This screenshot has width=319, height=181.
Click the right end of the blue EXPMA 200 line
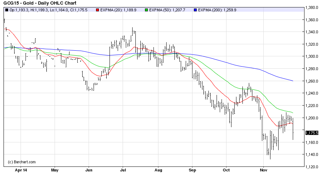coord(293,81)
